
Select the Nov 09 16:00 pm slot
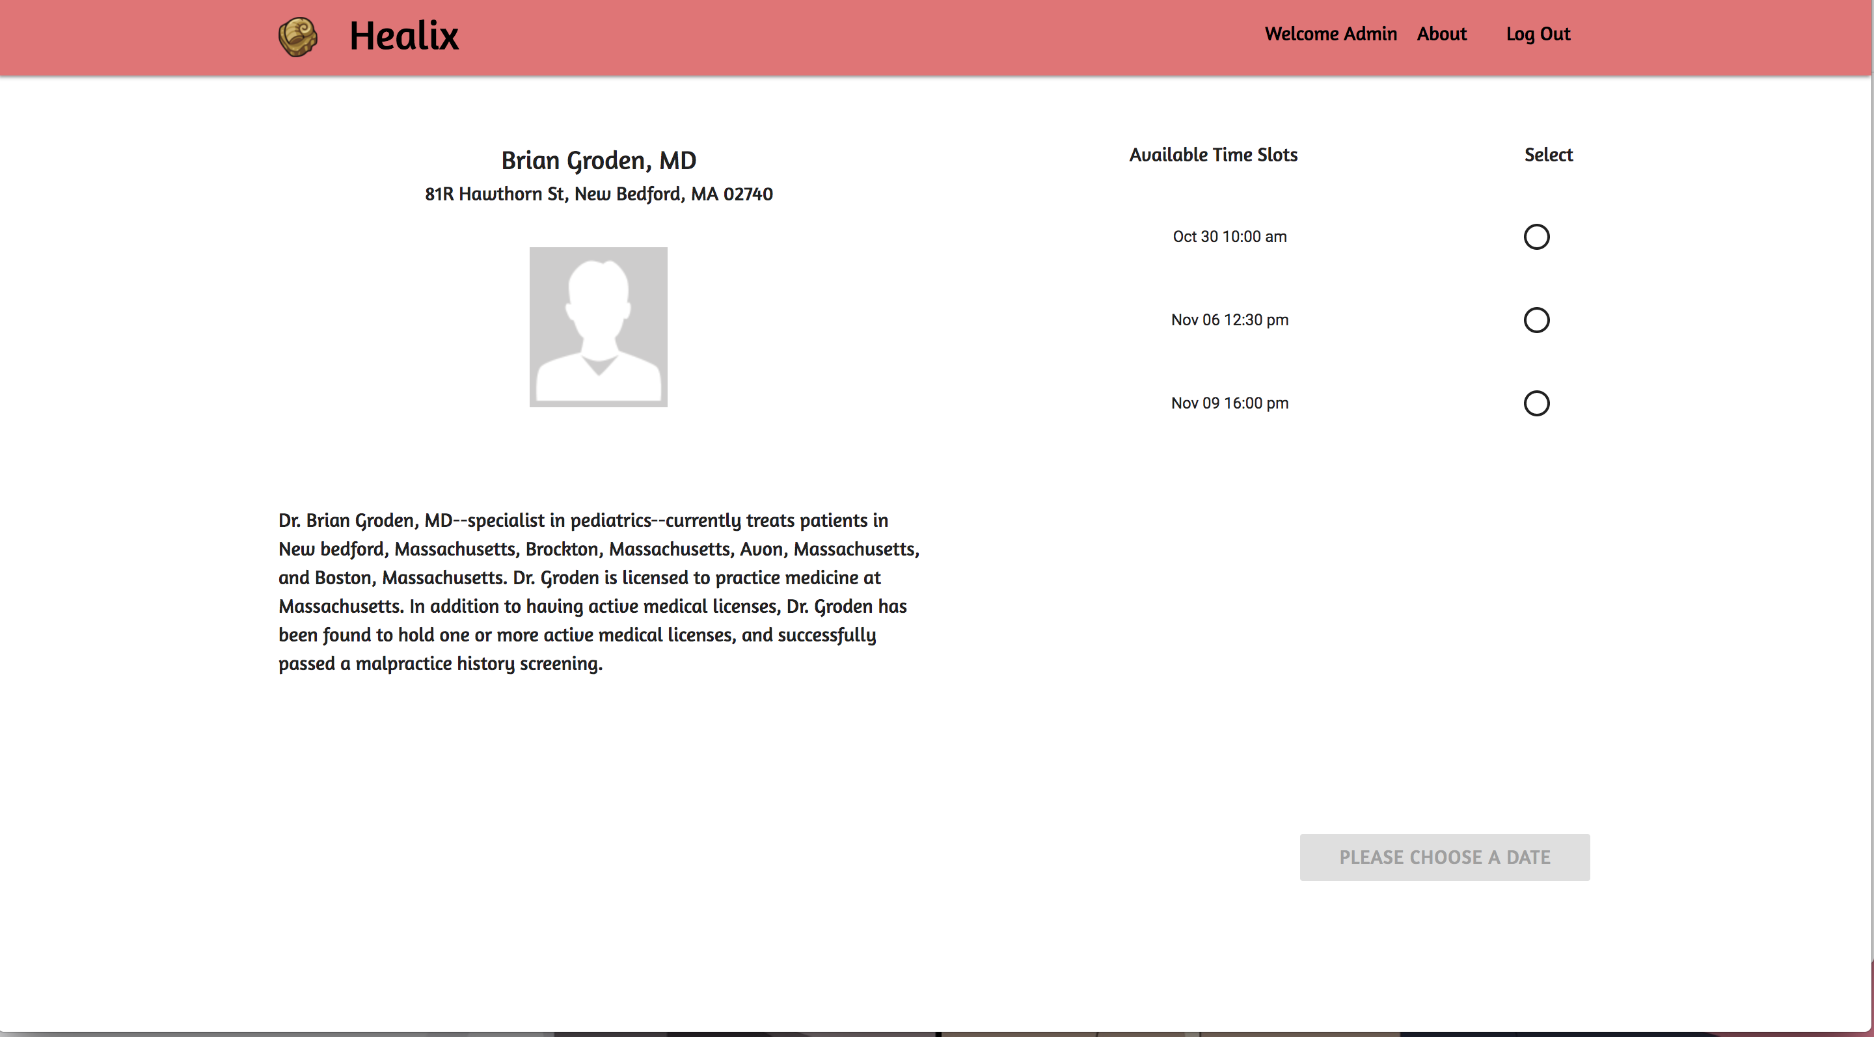pos(1536,403)
